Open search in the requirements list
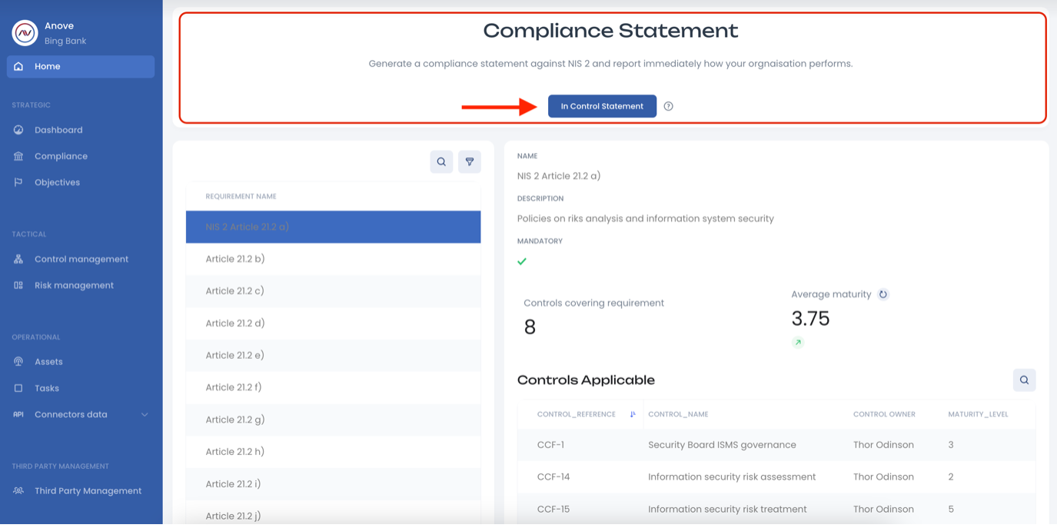 (x=441, y=162)
